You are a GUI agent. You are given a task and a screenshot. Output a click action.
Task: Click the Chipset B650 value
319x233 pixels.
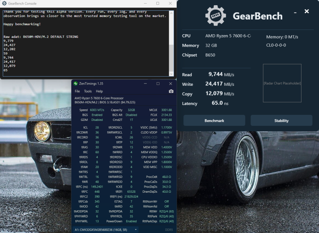[210, 55]
